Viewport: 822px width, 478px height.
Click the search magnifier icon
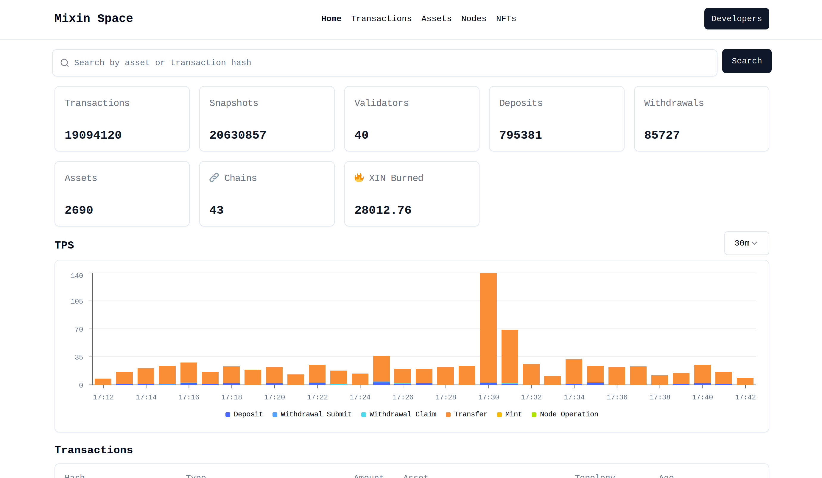tap(65, 63)
